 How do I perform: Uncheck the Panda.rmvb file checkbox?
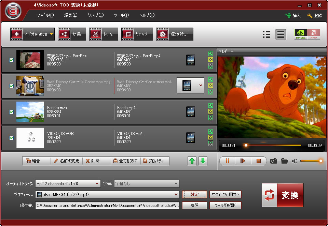[11, 112]
